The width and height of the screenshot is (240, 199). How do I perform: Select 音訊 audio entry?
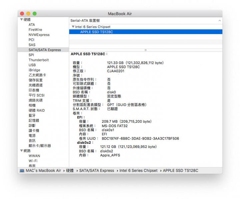pyautogui.click(x=32, y=141)
